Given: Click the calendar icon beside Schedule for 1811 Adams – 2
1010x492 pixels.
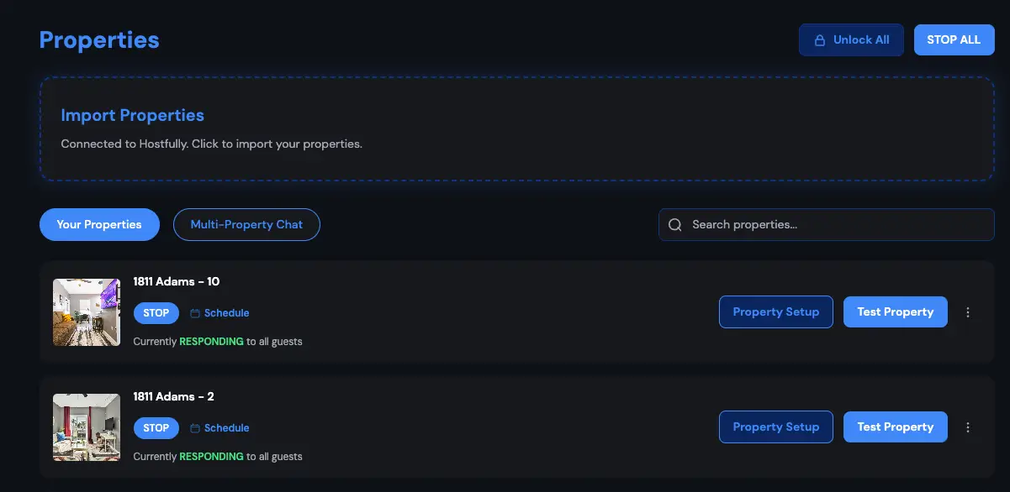Looking at the screenshot, I should coord(193,427).
